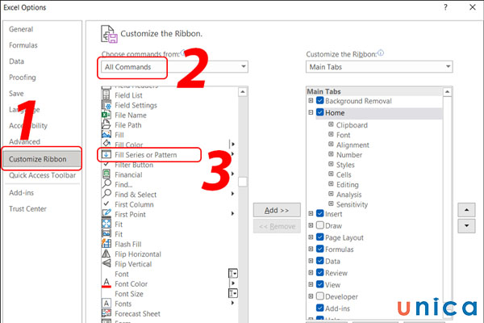Click the First Point pen icon
Viewport: 484px width, 323px height.
[106, 214]
